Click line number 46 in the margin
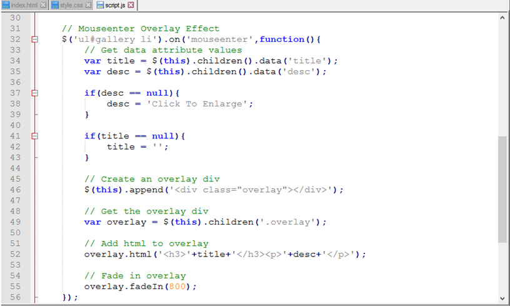Screen dimensions: 510x306 [15, 190]
